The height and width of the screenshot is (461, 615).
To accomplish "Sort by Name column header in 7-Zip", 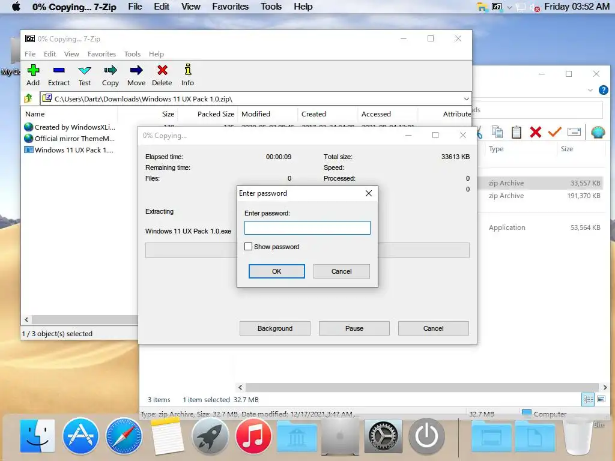I will pyautogui.click(x=69, y=114).
